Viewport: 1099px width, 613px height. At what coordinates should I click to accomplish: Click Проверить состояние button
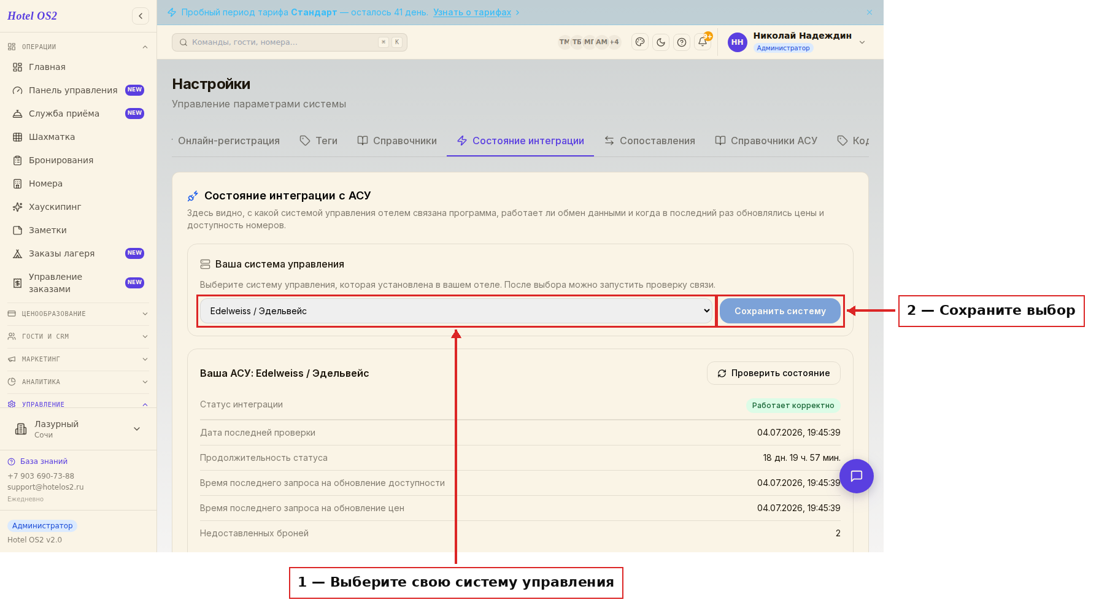(774, 373)
